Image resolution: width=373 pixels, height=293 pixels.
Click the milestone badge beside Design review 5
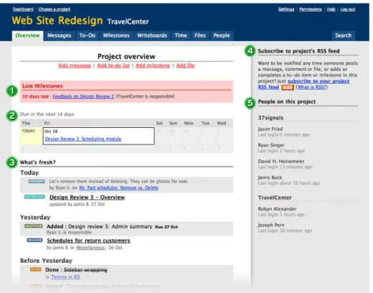click(33, 226)
